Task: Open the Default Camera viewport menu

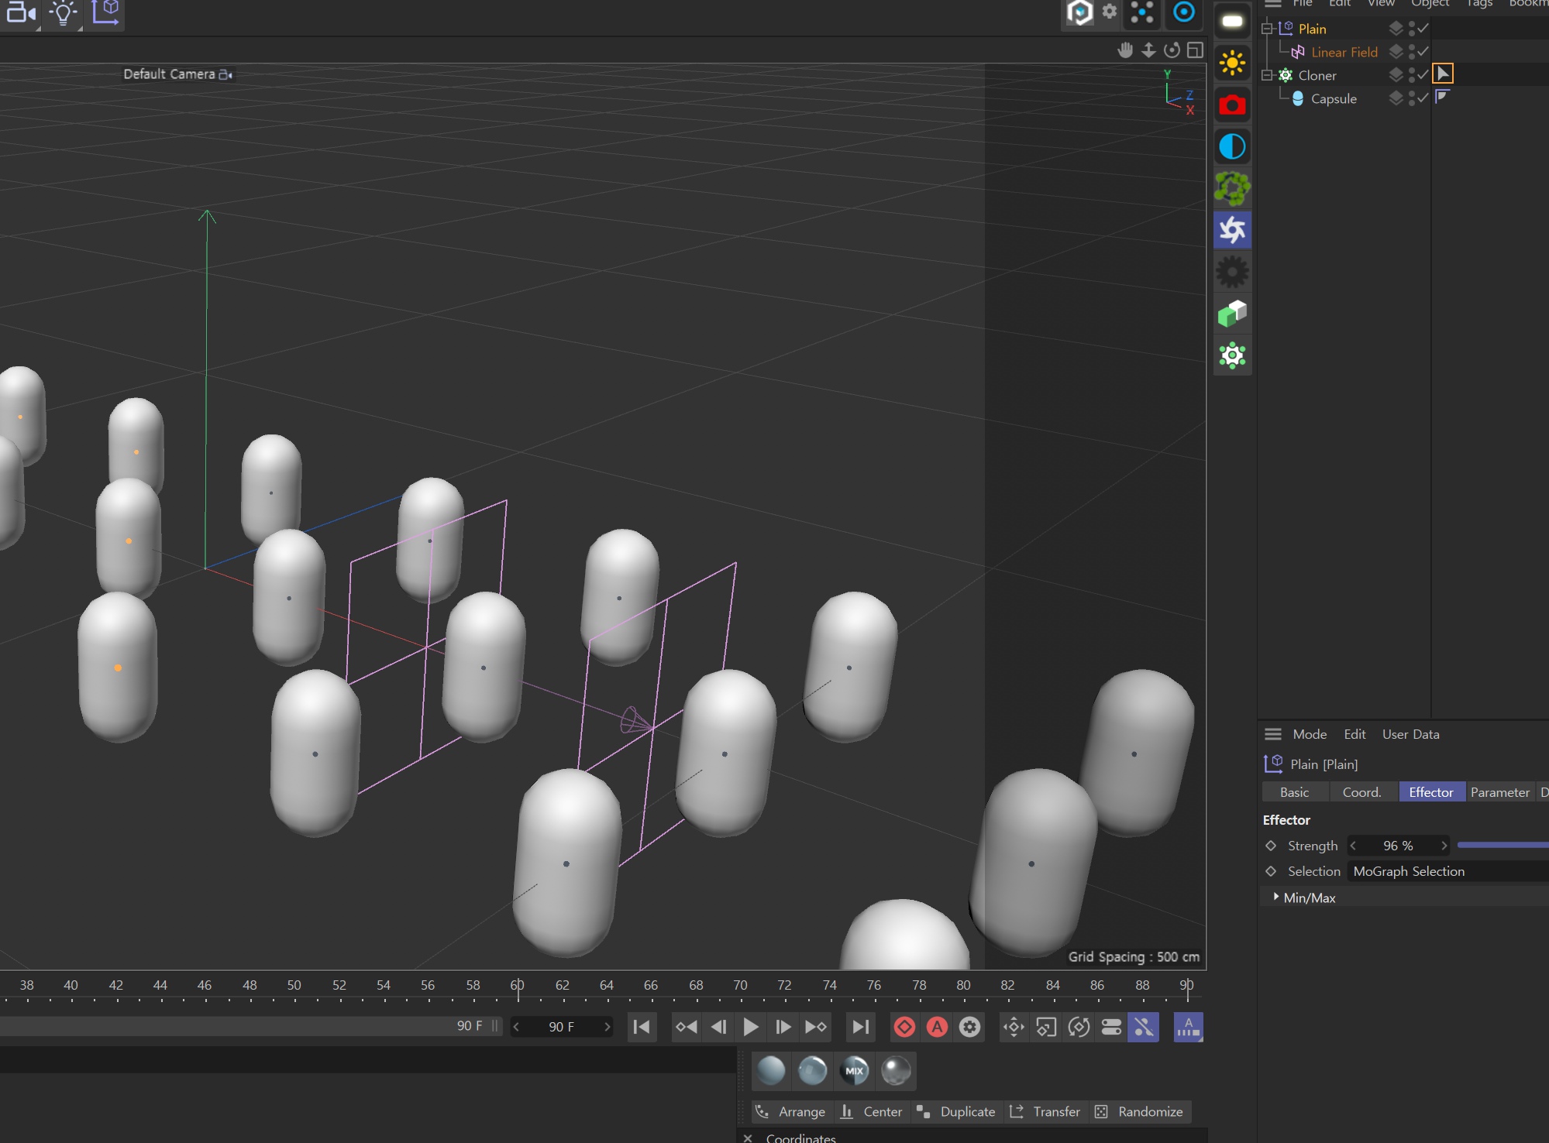Action: [177, 74]
